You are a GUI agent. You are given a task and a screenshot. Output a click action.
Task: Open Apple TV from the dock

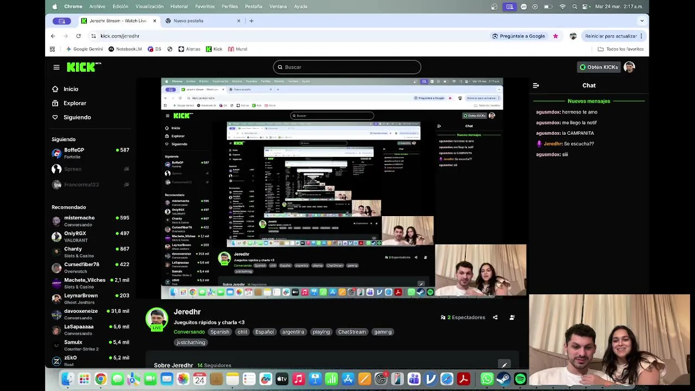click(x=282, y=379)
